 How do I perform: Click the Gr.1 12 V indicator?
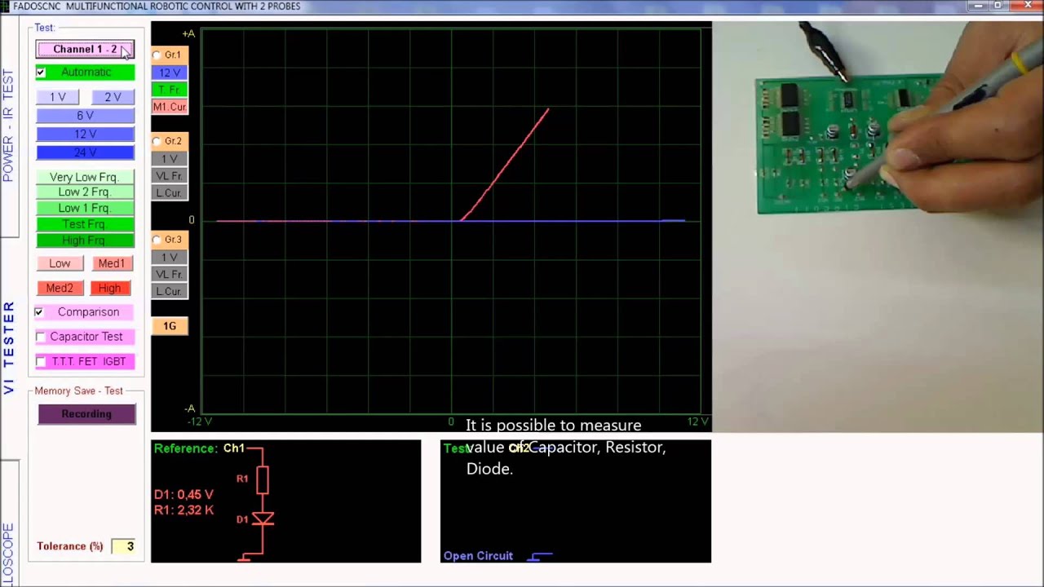click(x=170, y=73)
